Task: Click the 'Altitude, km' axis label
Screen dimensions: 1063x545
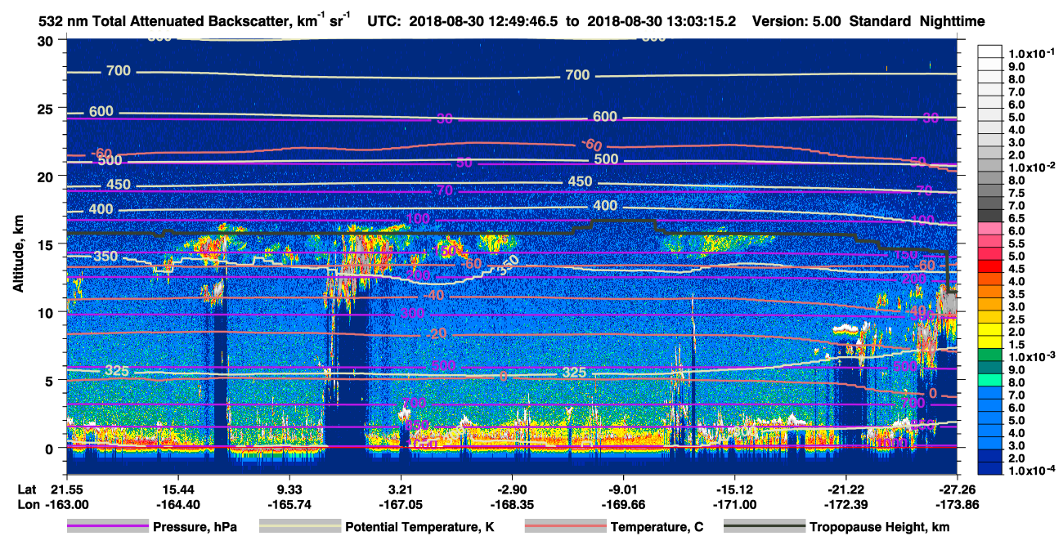Action: (x=18, y=255)
